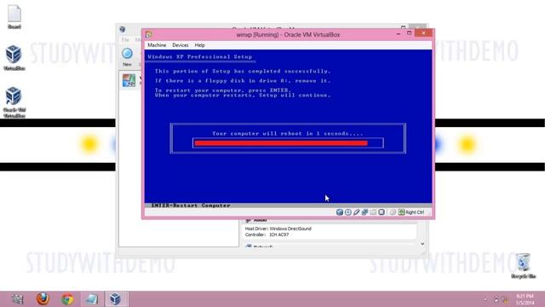Click scroll-down arrow in Manager details pane
This screenshot has width=545, height=307.
(x=422, y=244)
